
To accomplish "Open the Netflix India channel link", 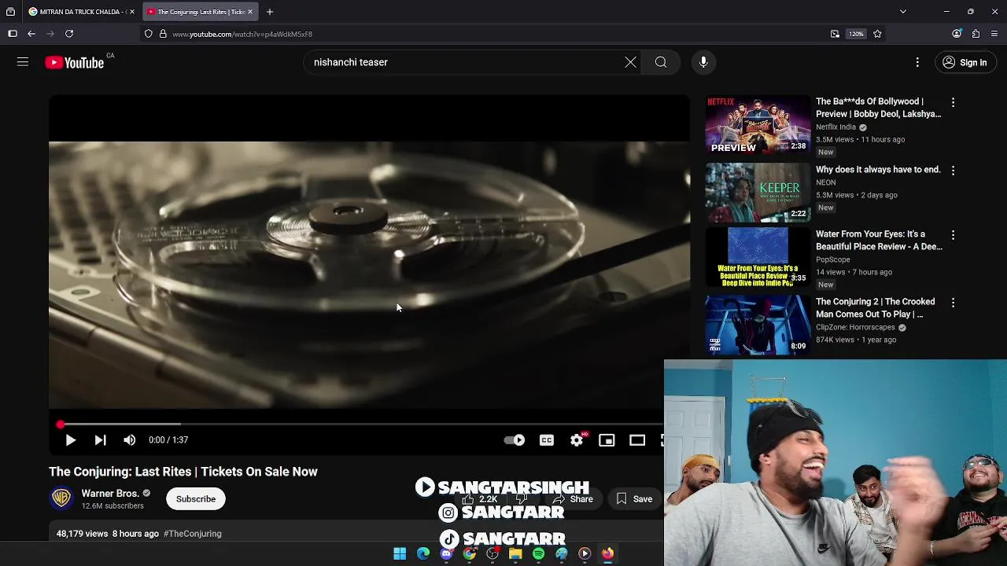I will tap(835, 127).
